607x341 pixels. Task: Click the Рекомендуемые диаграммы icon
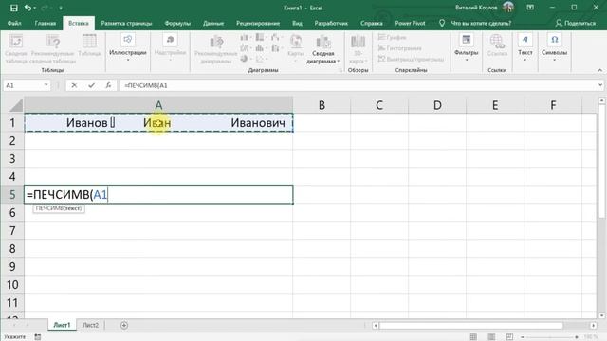coord(216,49)
